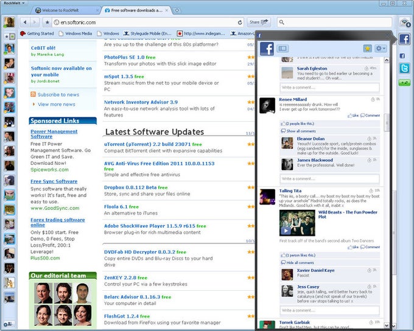The width and height of the screenshot is (414, 331).
Task: Open the Getting Started bookmark
Action: pyautogui.click(x=37, y=33)
